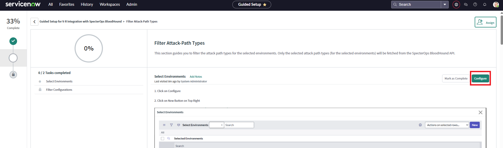Screen dimensions: 503x148
Task: Open the globe scope selector icon
Action: click(x=456, y=4)
